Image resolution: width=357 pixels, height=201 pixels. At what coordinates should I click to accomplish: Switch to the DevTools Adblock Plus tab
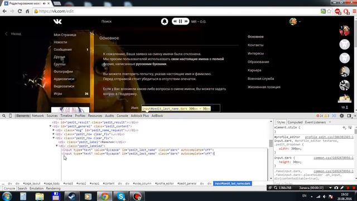(x=139, y=116)
